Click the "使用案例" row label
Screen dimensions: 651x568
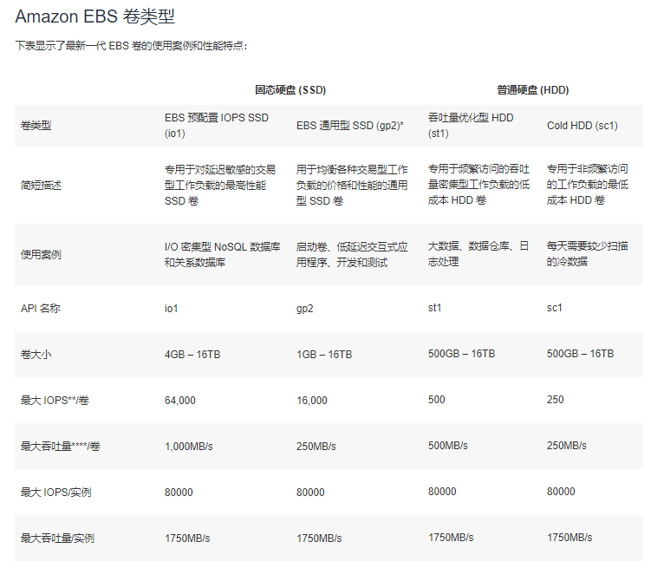click(x=41, y=255)
